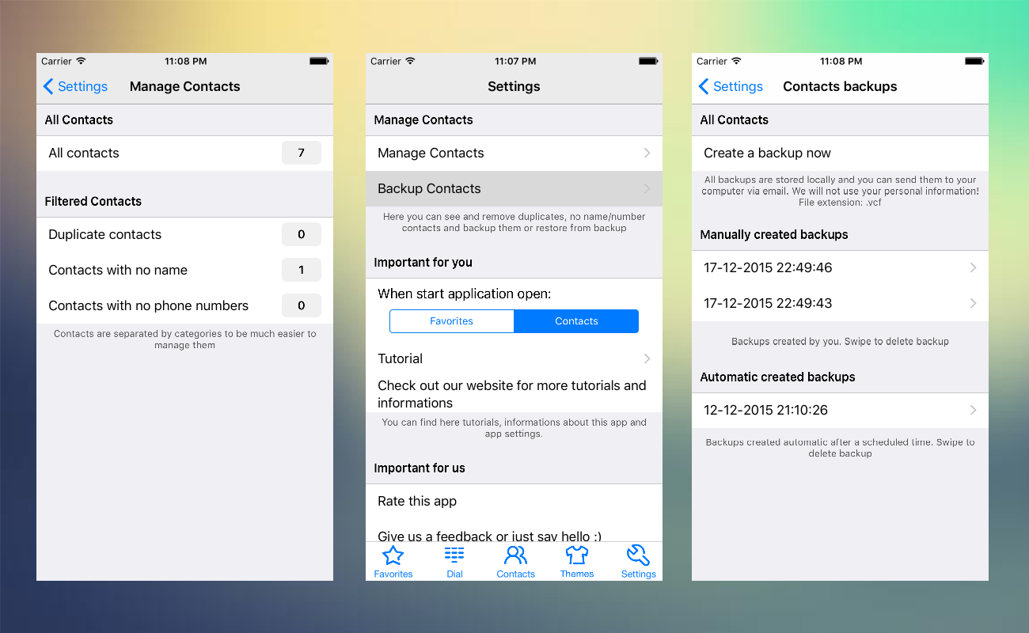The image size is (1029, 633).
Task: Tap the clock showing 11:07 PM
Action: [x=514, y=61]
